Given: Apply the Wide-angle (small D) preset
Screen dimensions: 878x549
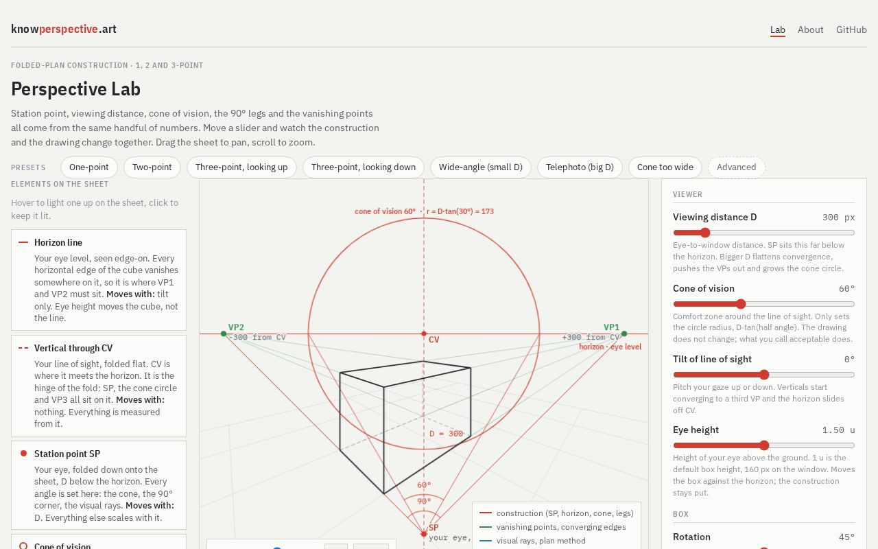Looking at the screenshot, I should (481, 167).
